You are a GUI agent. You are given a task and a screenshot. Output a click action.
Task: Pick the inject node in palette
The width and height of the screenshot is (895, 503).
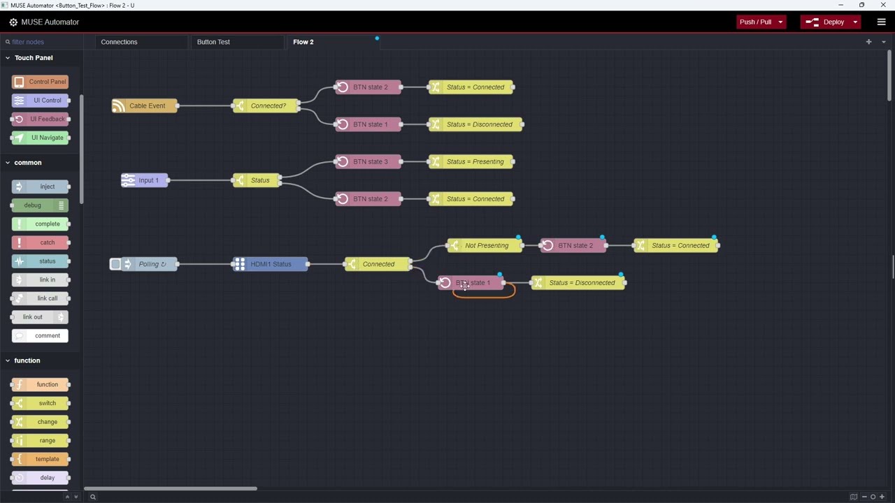pos(40,187)
